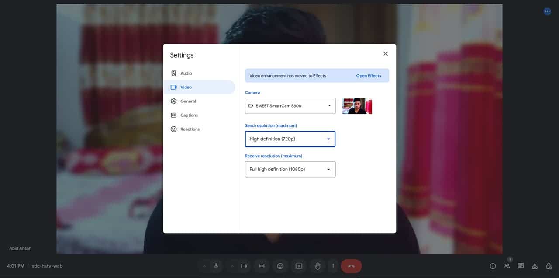The height and width of the screenshot is (278, 559).
Task: Open the chat messages icon
Action: point(521,266)
